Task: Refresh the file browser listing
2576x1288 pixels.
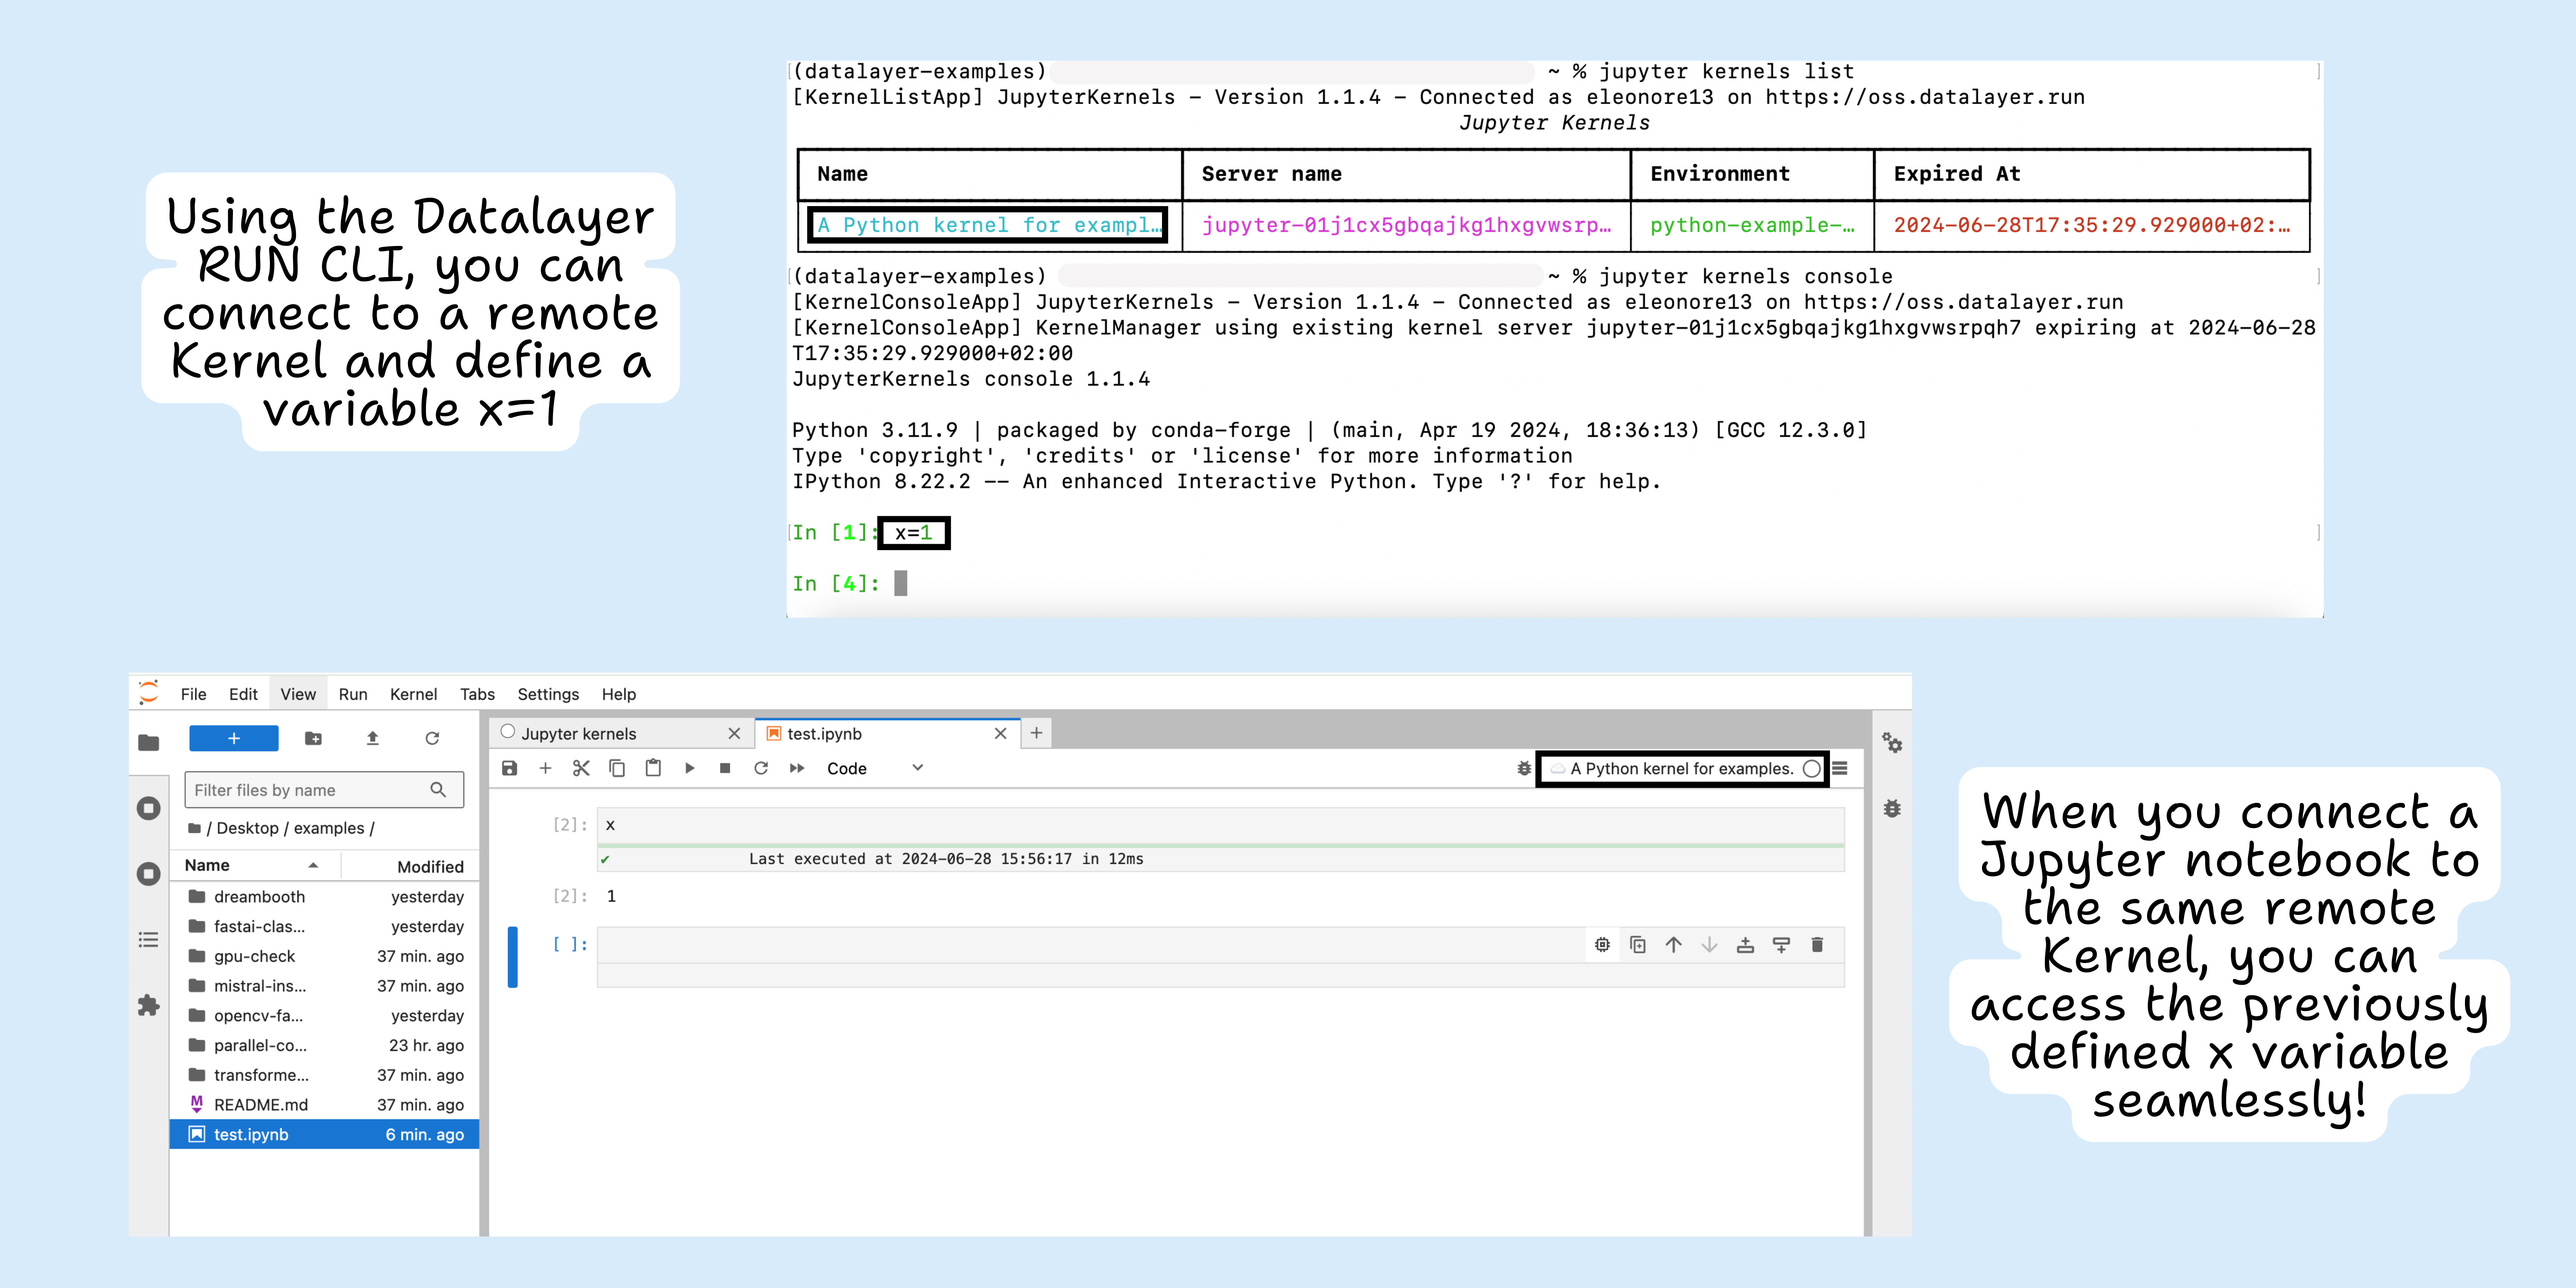Action: click(x=432, y=738)
